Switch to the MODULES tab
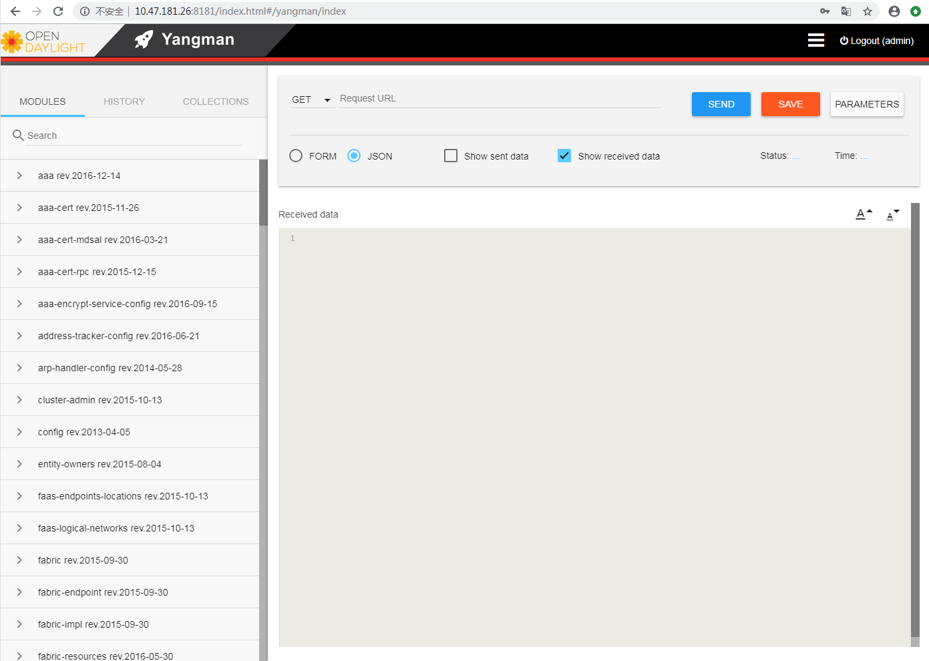The height and width of the screenshot is (661, 929). pyautogui.click(x=43, y=101)
